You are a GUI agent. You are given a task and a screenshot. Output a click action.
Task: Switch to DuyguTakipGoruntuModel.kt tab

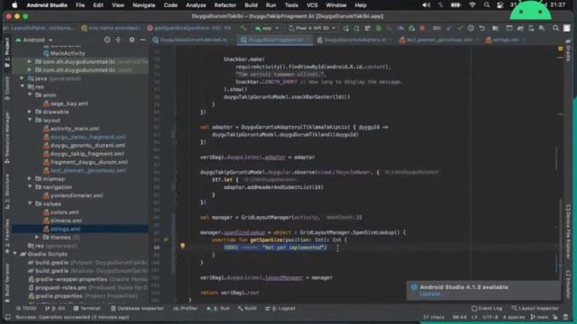190,40
